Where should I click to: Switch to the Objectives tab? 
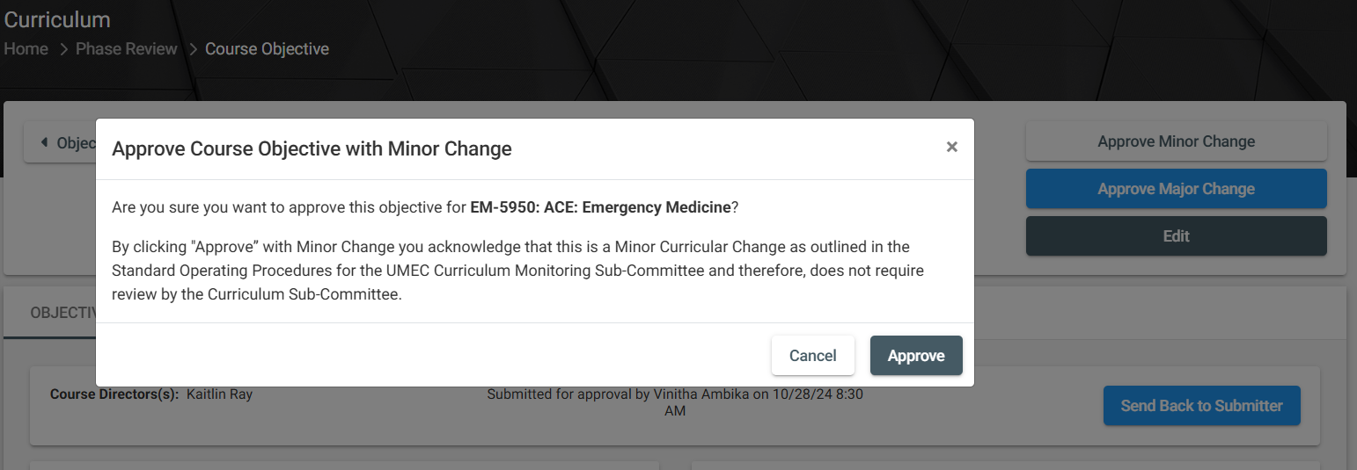pyautogui.click(x=62, y=314)
